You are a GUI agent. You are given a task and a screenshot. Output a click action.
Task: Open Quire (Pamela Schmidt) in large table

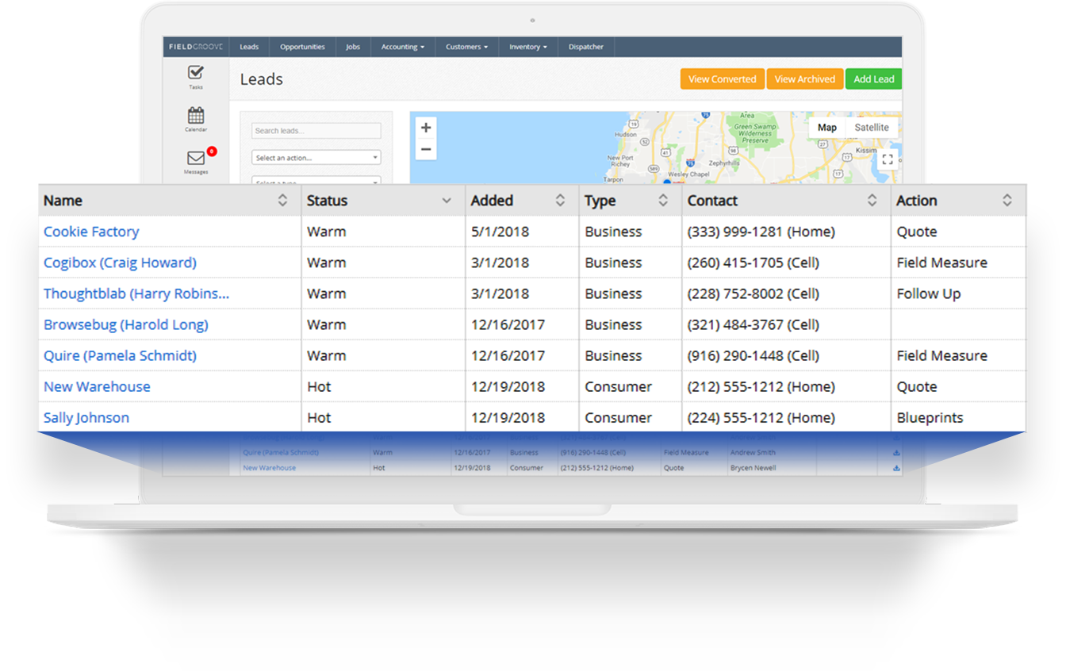click(120, 355)
